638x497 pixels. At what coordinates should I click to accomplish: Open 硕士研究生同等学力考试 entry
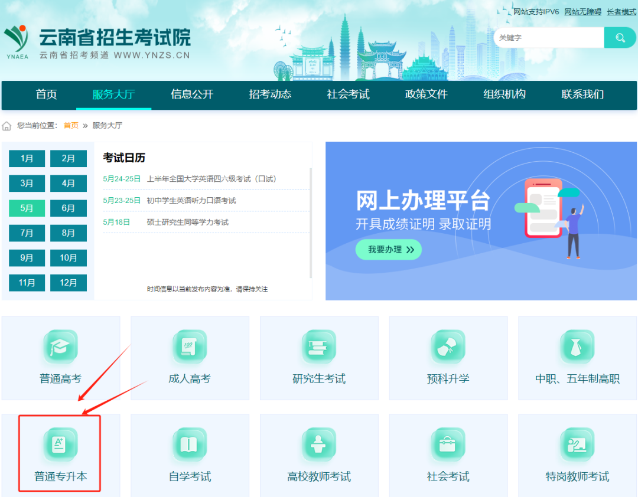188,222
